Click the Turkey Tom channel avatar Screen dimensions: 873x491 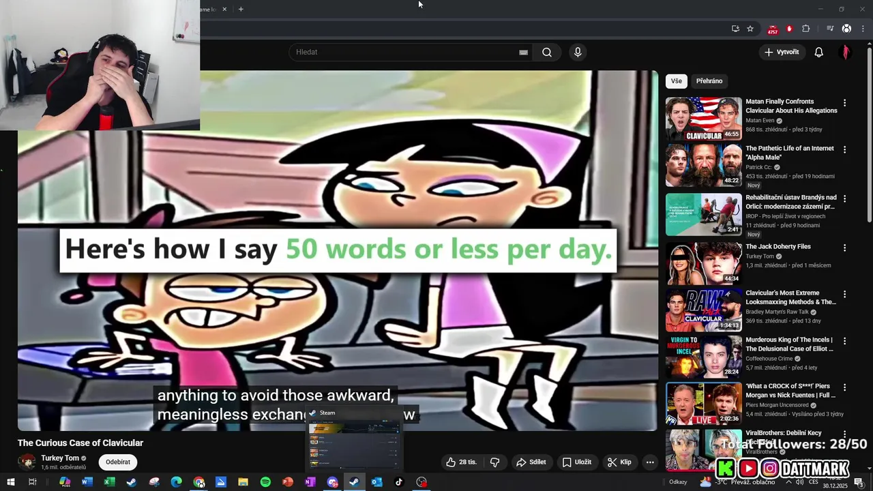27,462
